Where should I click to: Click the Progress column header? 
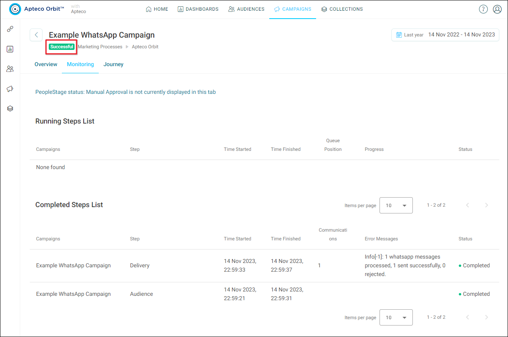point(374,149)
